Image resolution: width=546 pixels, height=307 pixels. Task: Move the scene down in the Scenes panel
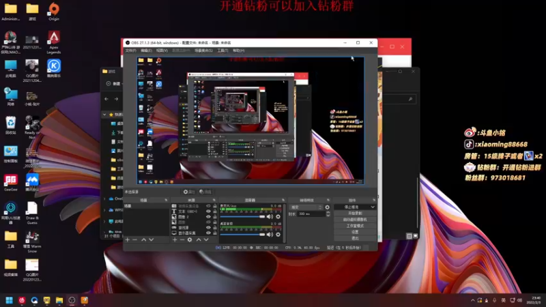(151, 239)
